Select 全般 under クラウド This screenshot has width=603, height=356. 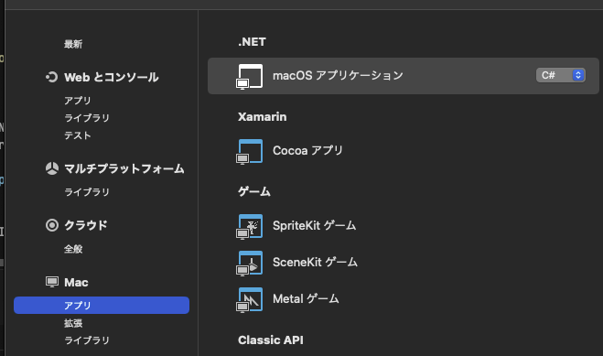coord(73,249)
